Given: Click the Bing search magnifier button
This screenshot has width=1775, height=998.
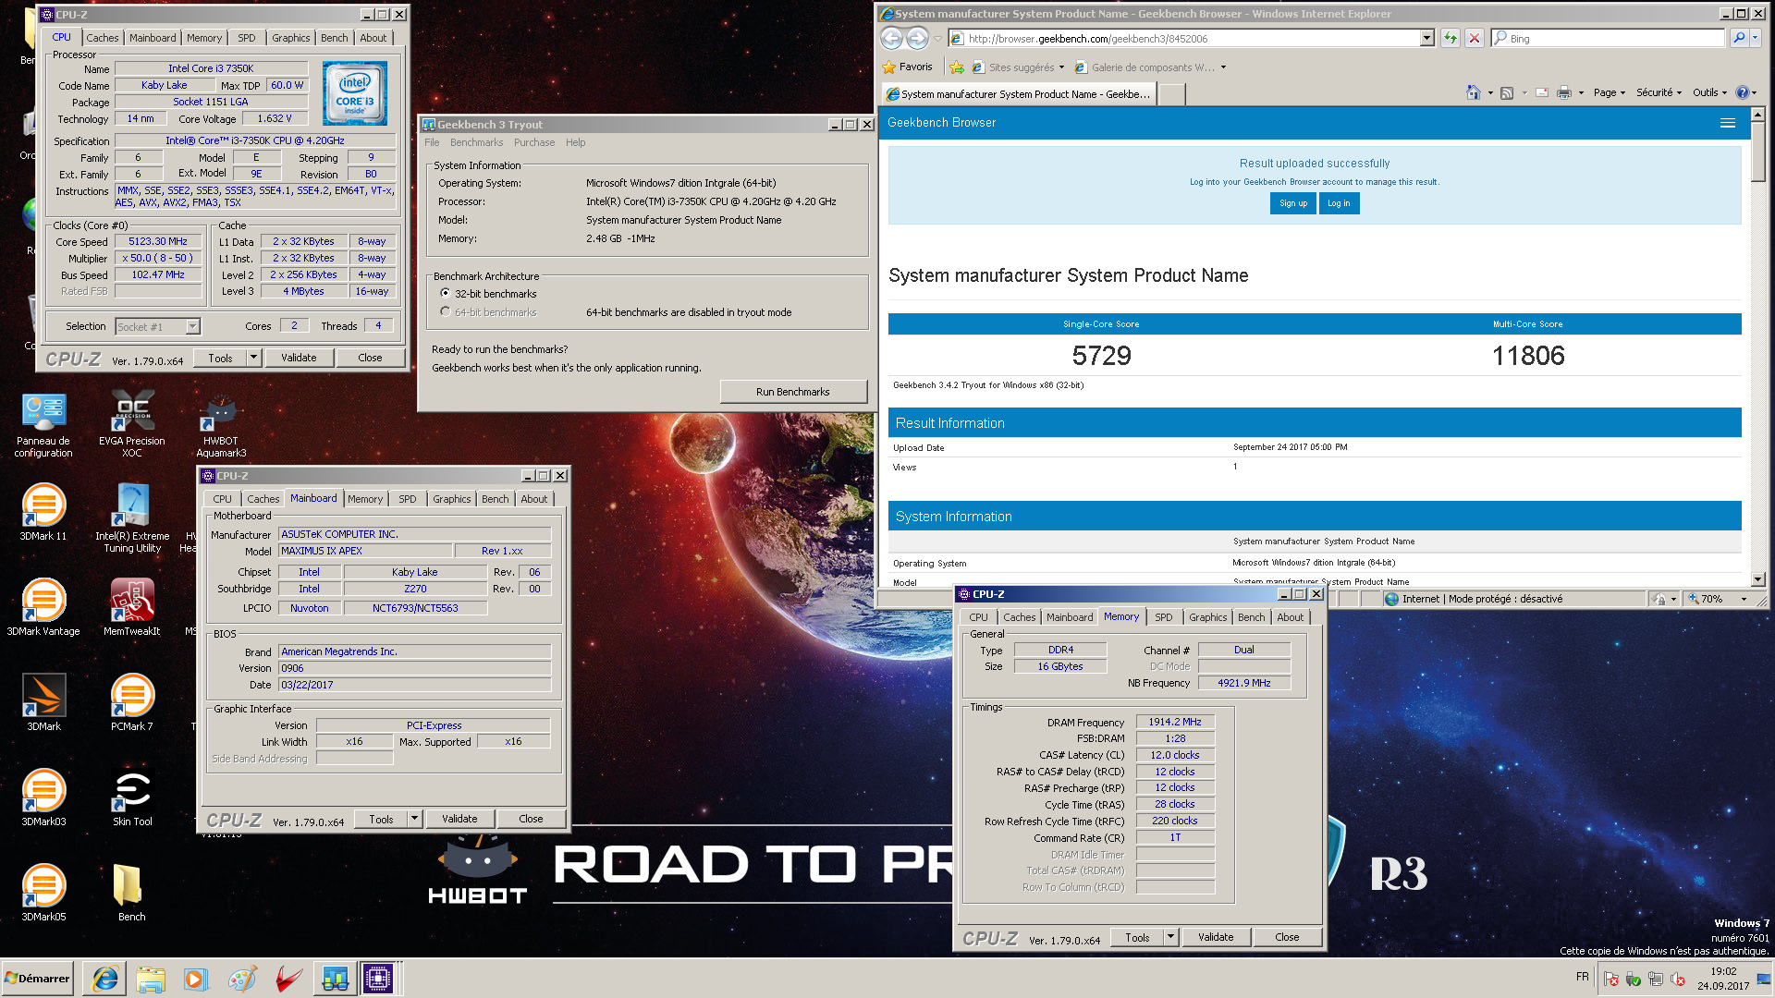Looking at the screenshot, I should (1739, 38).
